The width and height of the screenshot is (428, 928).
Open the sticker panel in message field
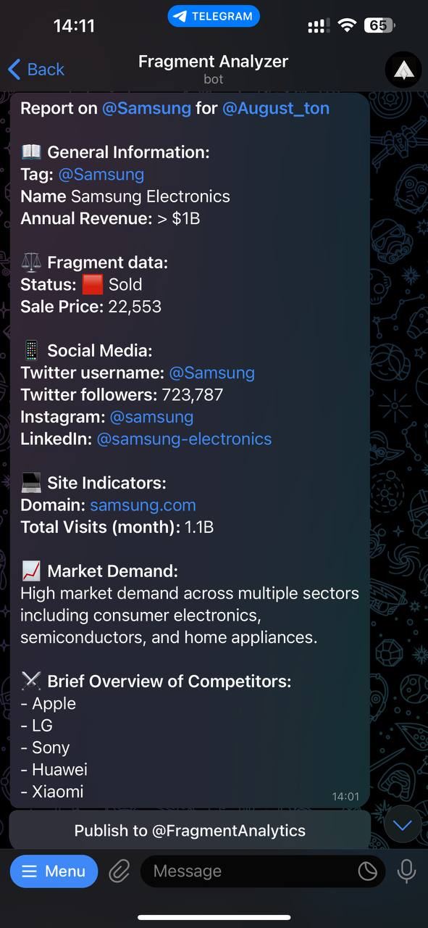pyautogui.click(x=368, y=871)
